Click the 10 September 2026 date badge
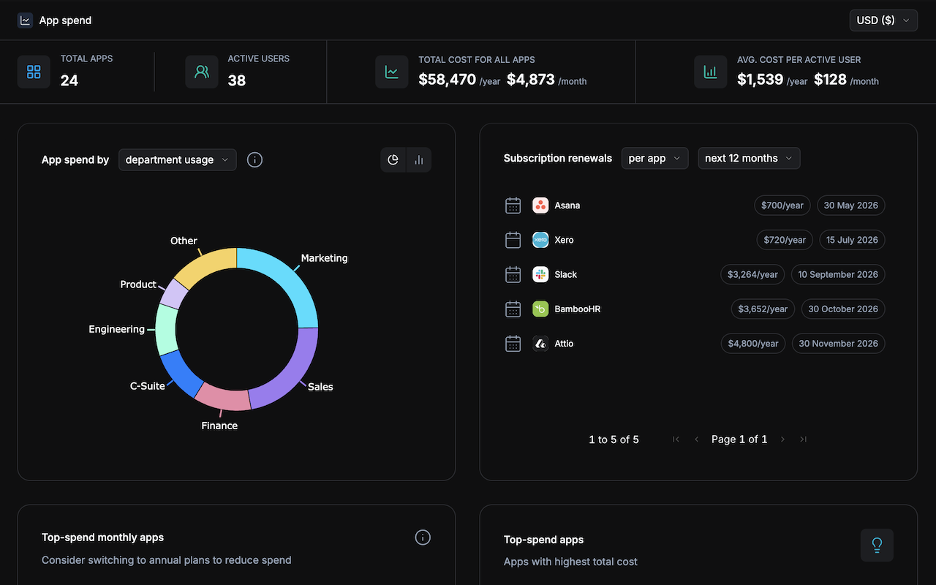Screen dimensions: 936x585 (838, 274)
